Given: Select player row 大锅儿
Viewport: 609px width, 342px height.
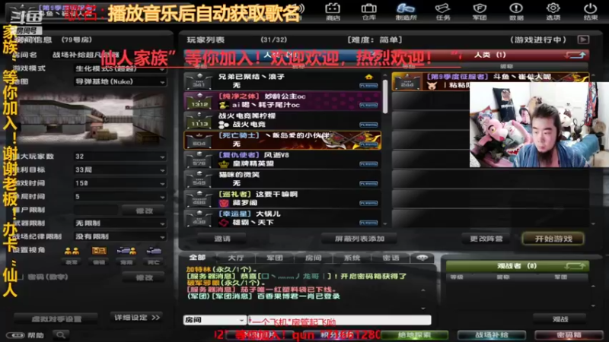Looking at the screenshot, I should pyautogui.click(x=282, y=218).
